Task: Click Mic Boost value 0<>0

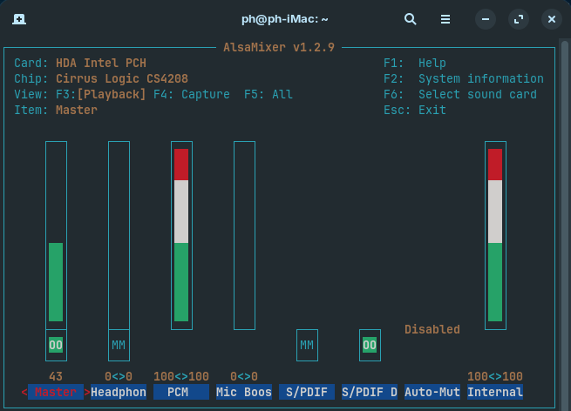Action: click(x=244, y=376)
